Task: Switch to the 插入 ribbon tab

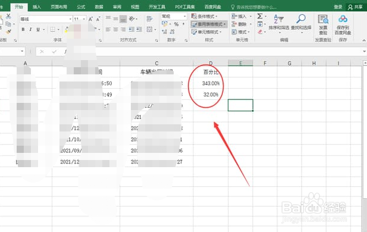Action: point(37,7)
